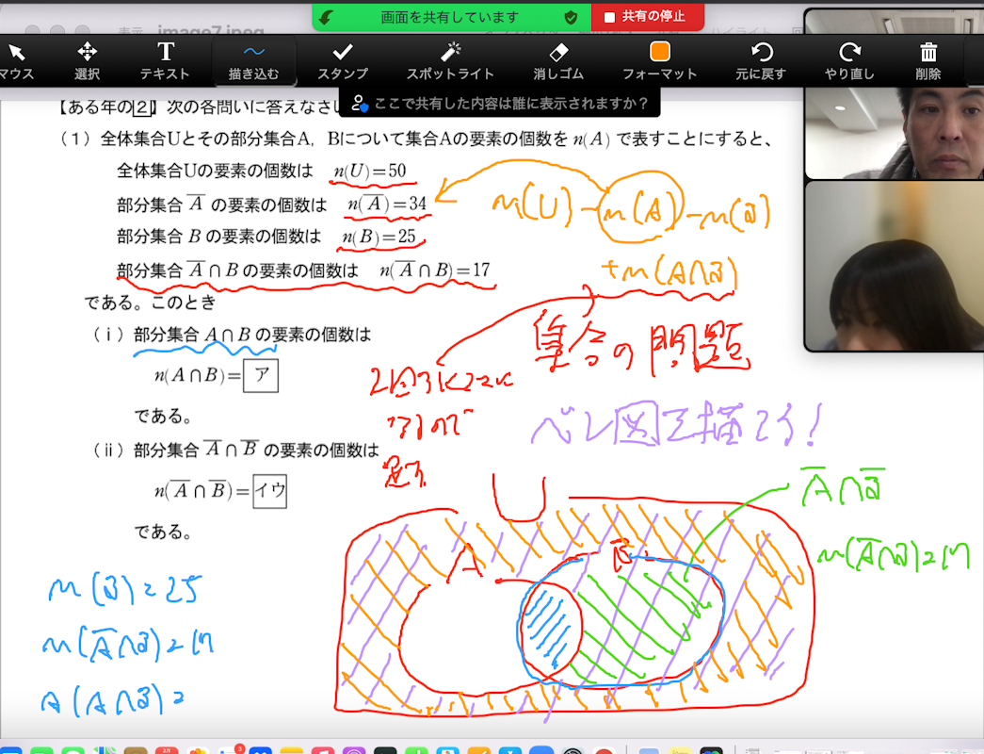Screen dimensions: 984x754
Task: Activate the テキスト text tool
Action: pyautogui.click(x=165, y=59)
